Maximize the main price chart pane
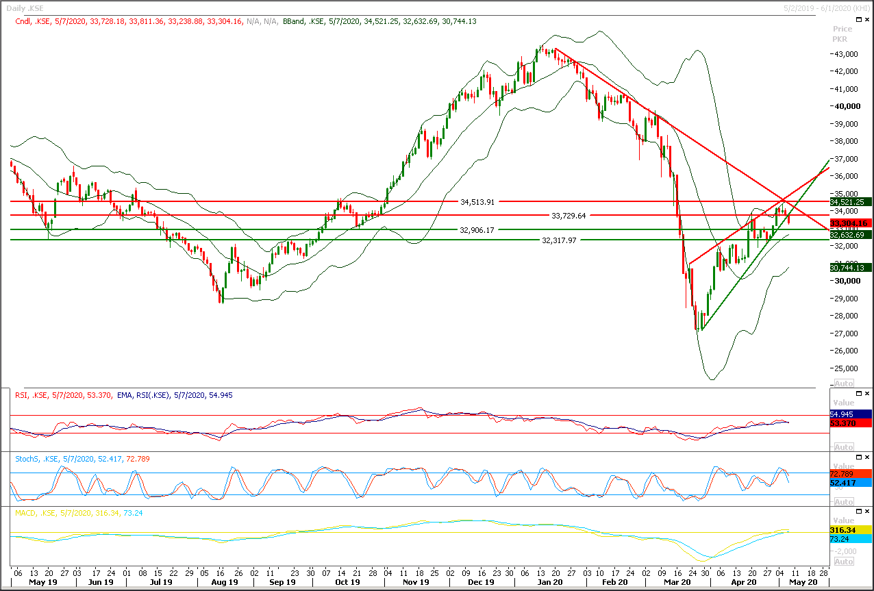The height and width of the screenshot is (591, 874). point(859,20)
